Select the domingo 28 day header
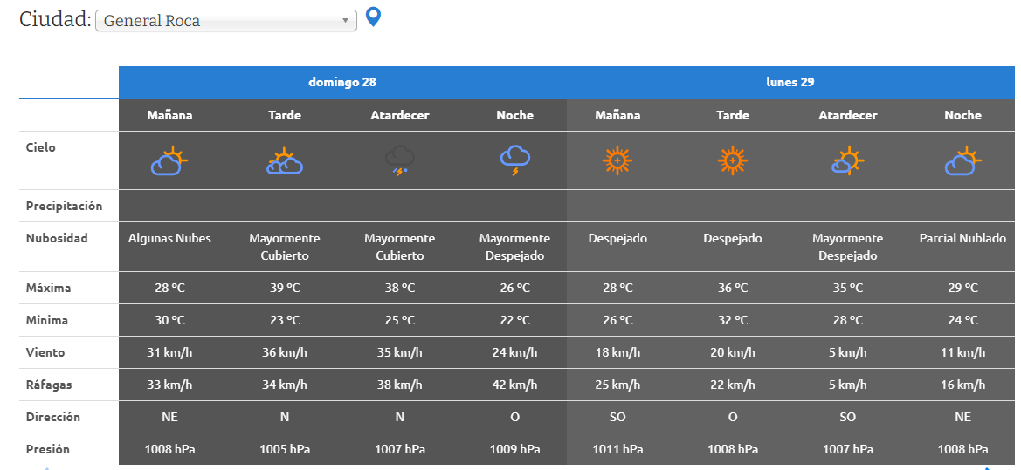 (x=342, y=82)
